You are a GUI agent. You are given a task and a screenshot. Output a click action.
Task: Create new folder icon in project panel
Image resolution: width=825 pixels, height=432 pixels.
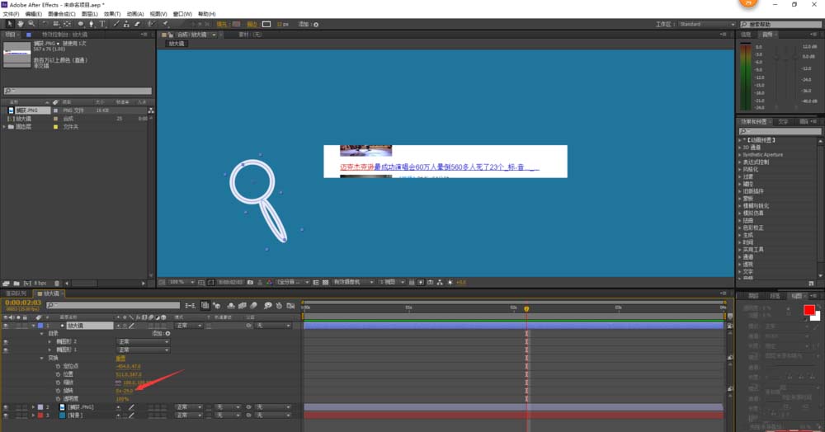tap(16, 284)
